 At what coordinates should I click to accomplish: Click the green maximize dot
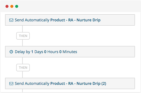(x=17, y=6)
